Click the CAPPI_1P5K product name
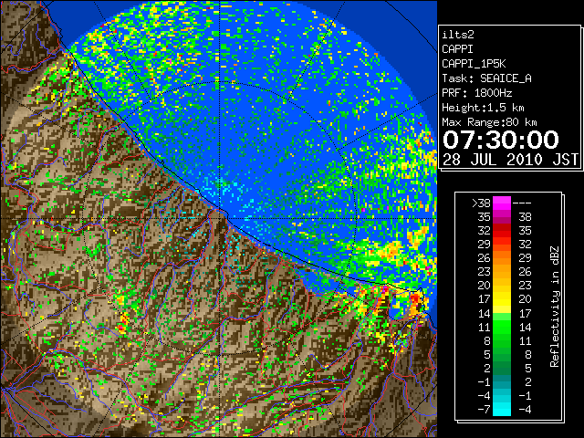 (474, 64)
